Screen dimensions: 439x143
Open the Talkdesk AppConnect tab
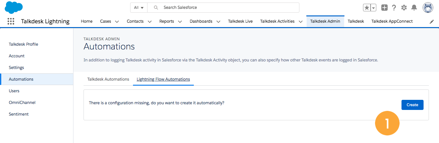click(x=392, y=21)
